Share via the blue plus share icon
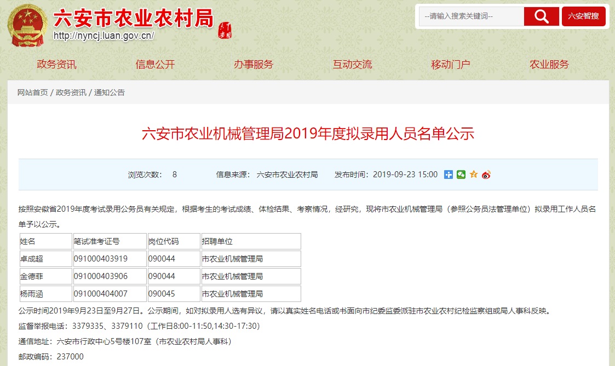The height and width of the screenshot is (366, 615). 449,175
